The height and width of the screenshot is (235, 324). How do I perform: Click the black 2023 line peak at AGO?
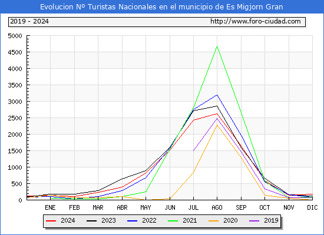click(x=217, y=106)
